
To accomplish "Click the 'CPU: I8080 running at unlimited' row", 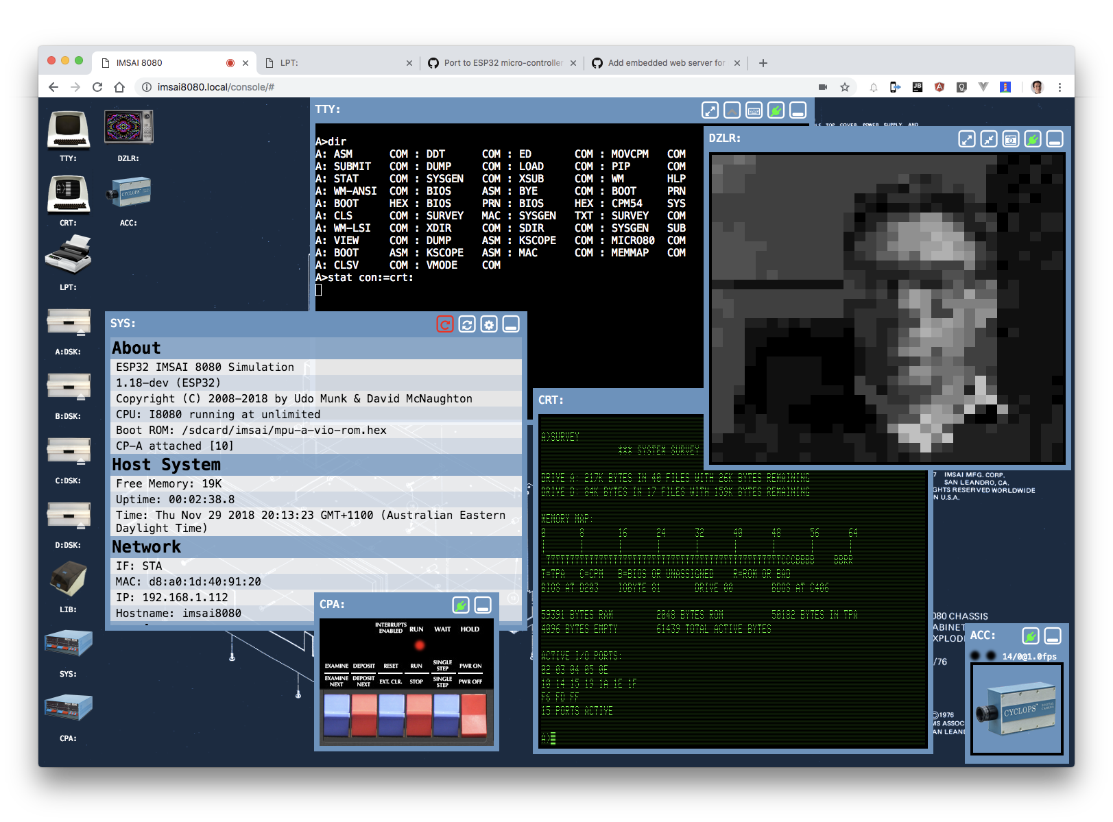I will (316, 415).
